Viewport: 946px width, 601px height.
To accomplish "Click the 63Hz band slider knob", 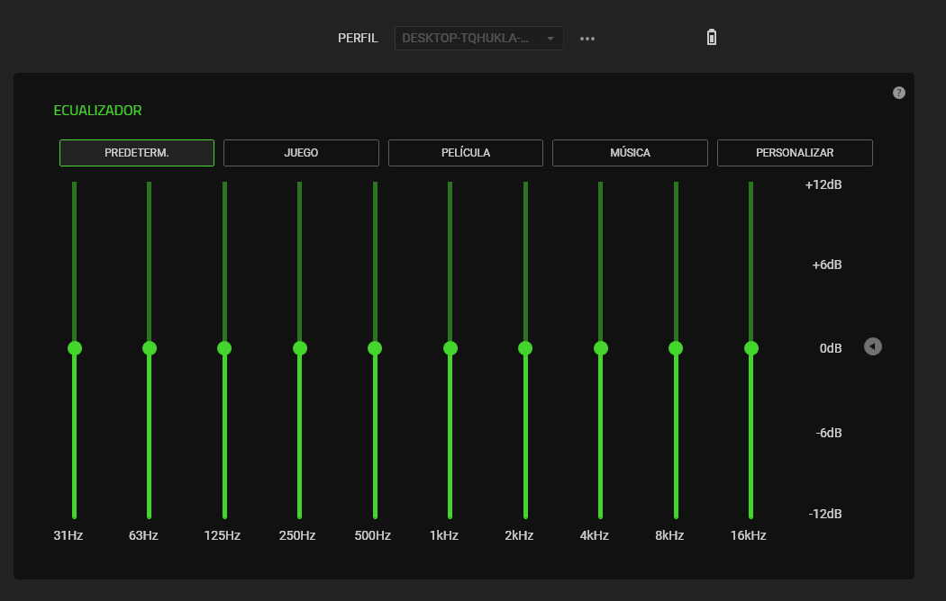I will coord(150,348).
